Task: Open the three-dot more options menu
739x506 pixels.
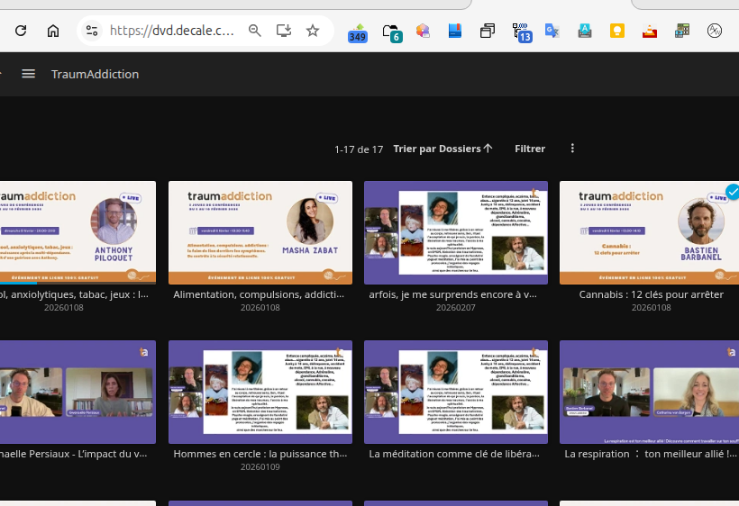Action: pos(572,149)
